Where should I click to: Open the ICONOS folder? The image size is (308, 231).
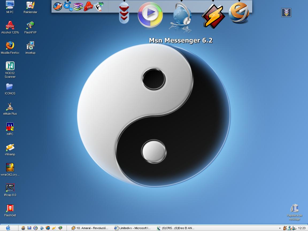coord(10,89)
